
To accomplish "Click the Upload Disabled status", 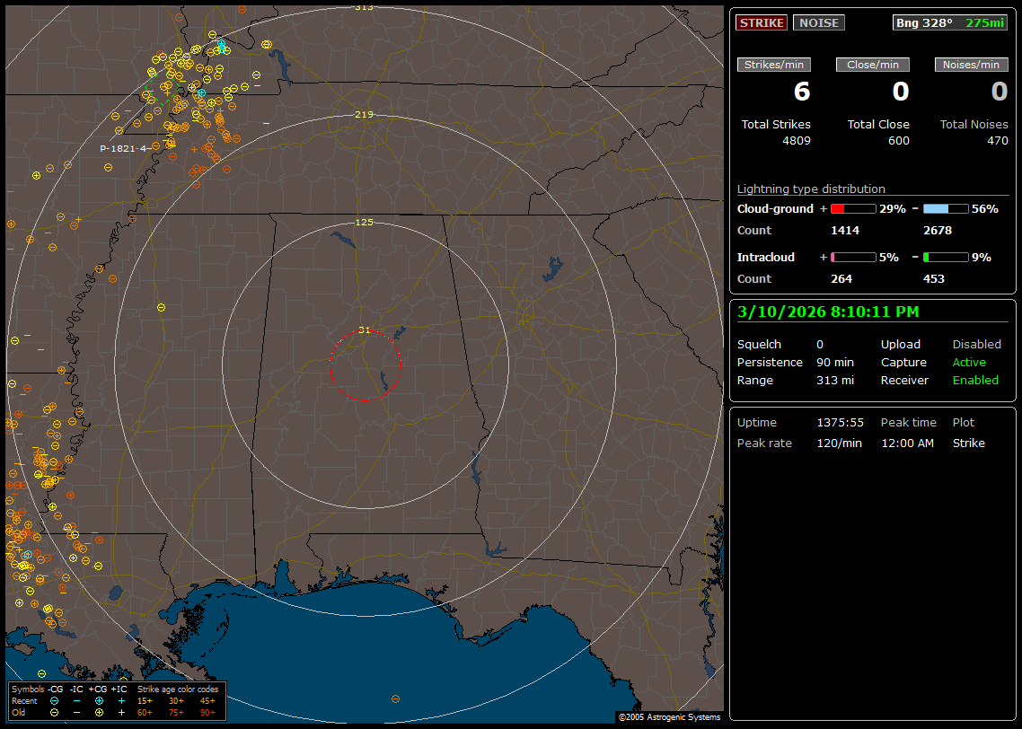I will 976,344.
